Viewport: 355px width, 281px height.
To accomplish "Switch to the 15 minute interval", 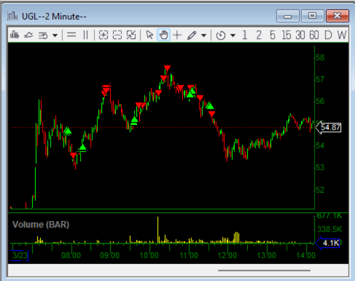I will tap(286, 35).
